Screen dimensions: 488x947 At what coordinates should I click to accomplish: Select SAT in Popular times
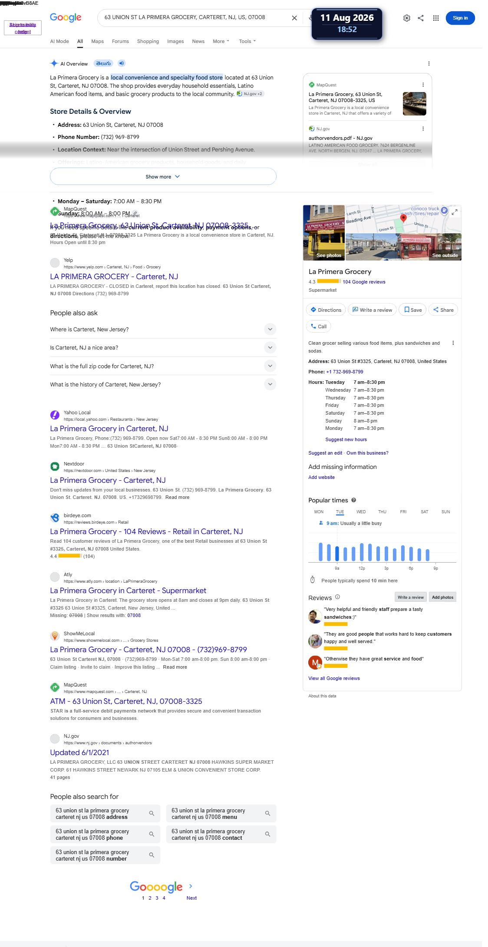(425, 511)
